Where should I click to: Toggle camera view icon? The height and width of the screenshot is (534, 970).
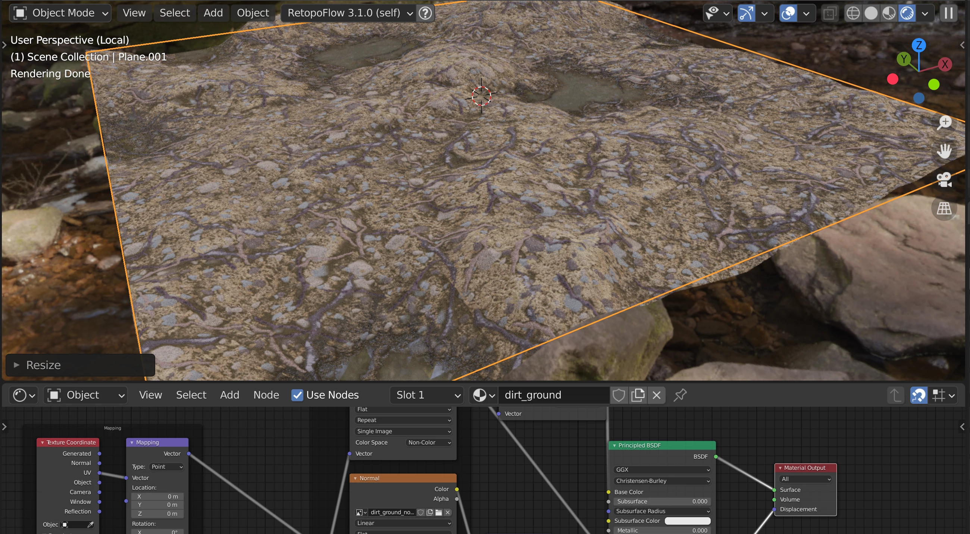pyautogui.click(x=944, y=179)
